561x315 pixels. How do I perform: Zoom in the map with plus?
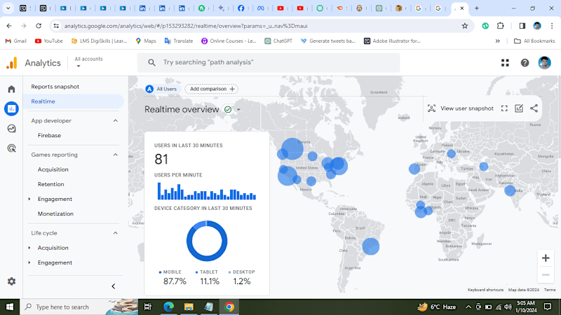coord(546,258)
